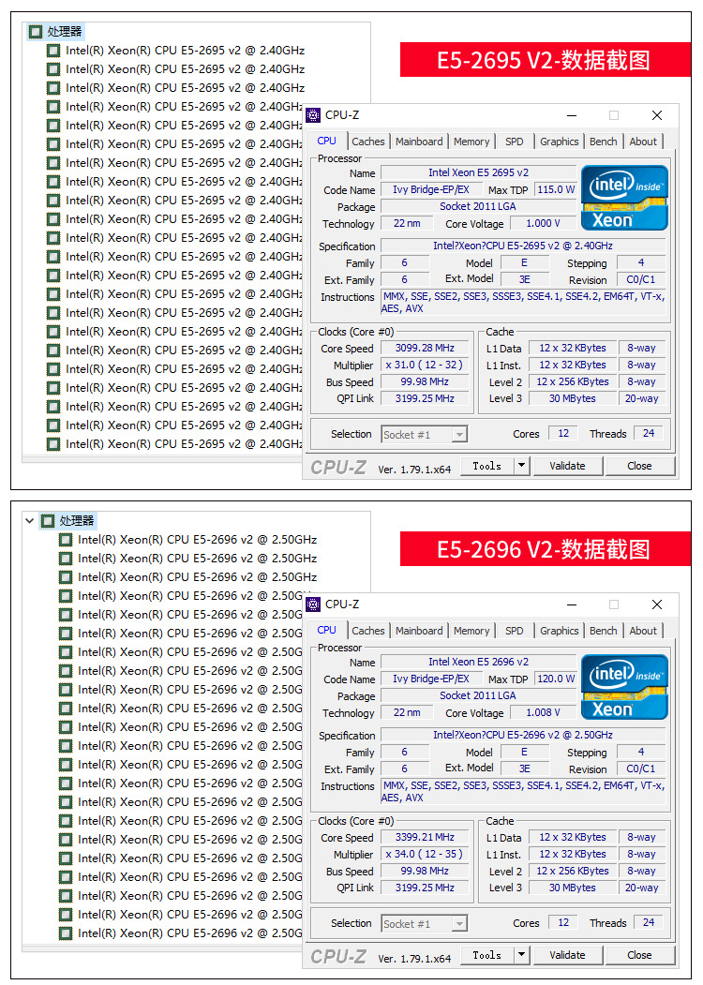The image size is (703, 985).
Task: Collapse the 处理器 tree above E5-2696 entries
Action: pos(29,521)
